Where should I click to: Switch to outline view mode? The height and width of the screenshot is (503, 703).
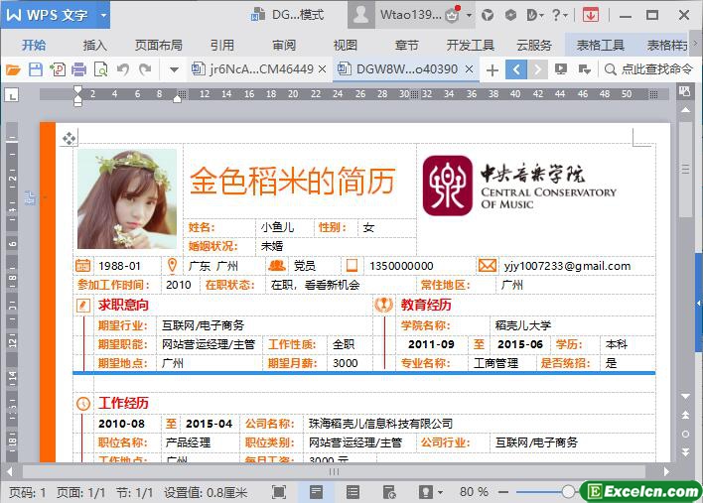click(x=352, y=492)
